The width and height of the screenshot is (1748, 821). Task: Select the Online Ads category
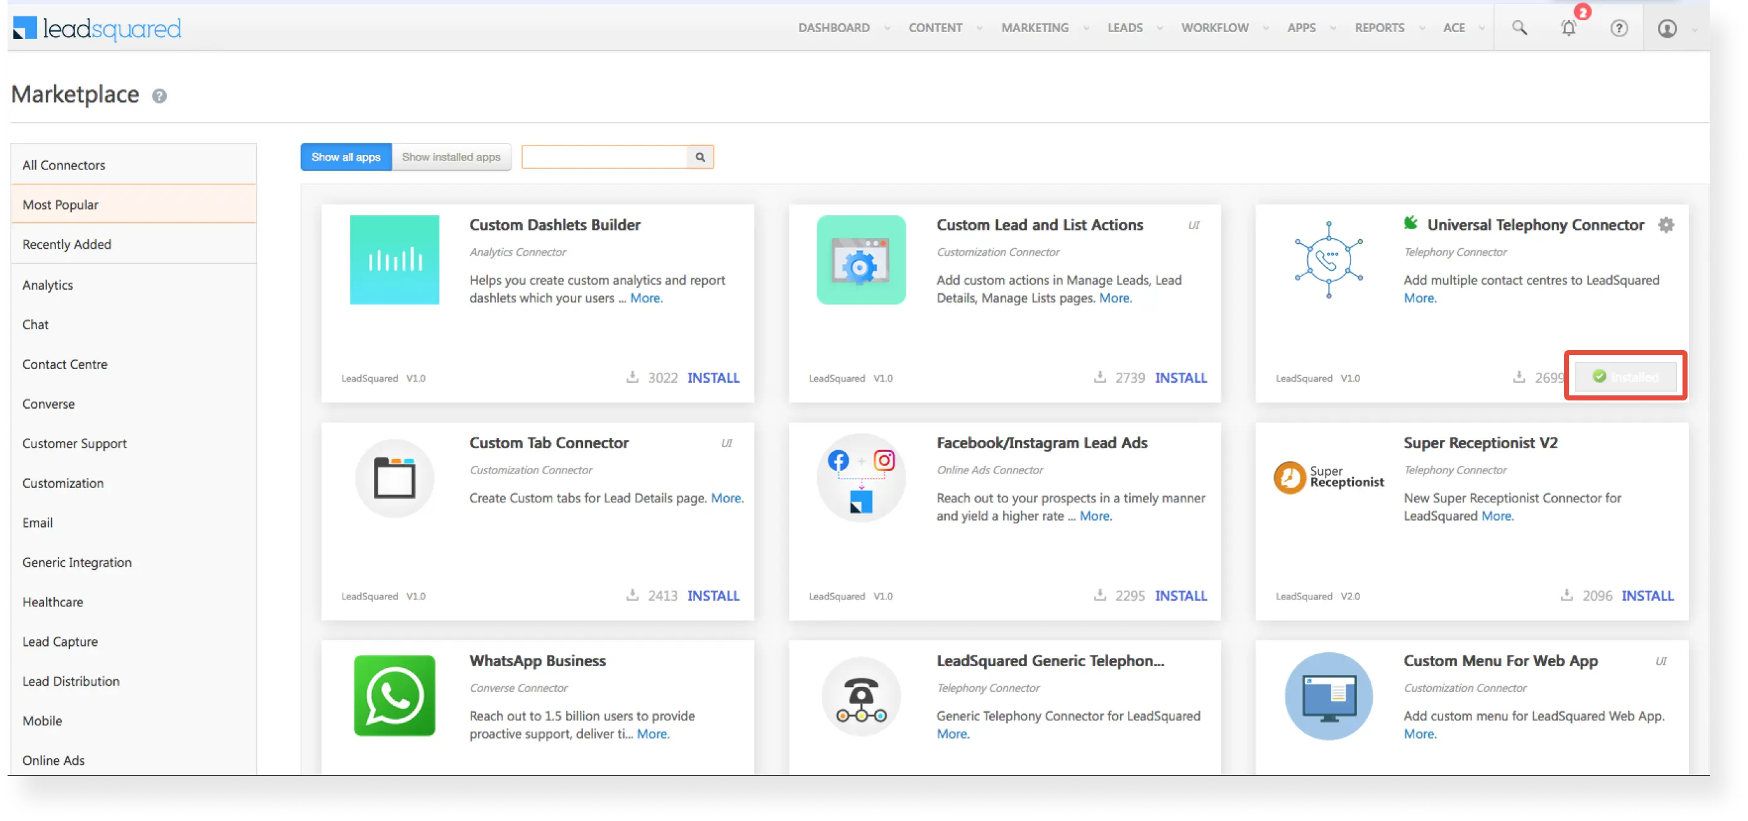tap(133, 761)
